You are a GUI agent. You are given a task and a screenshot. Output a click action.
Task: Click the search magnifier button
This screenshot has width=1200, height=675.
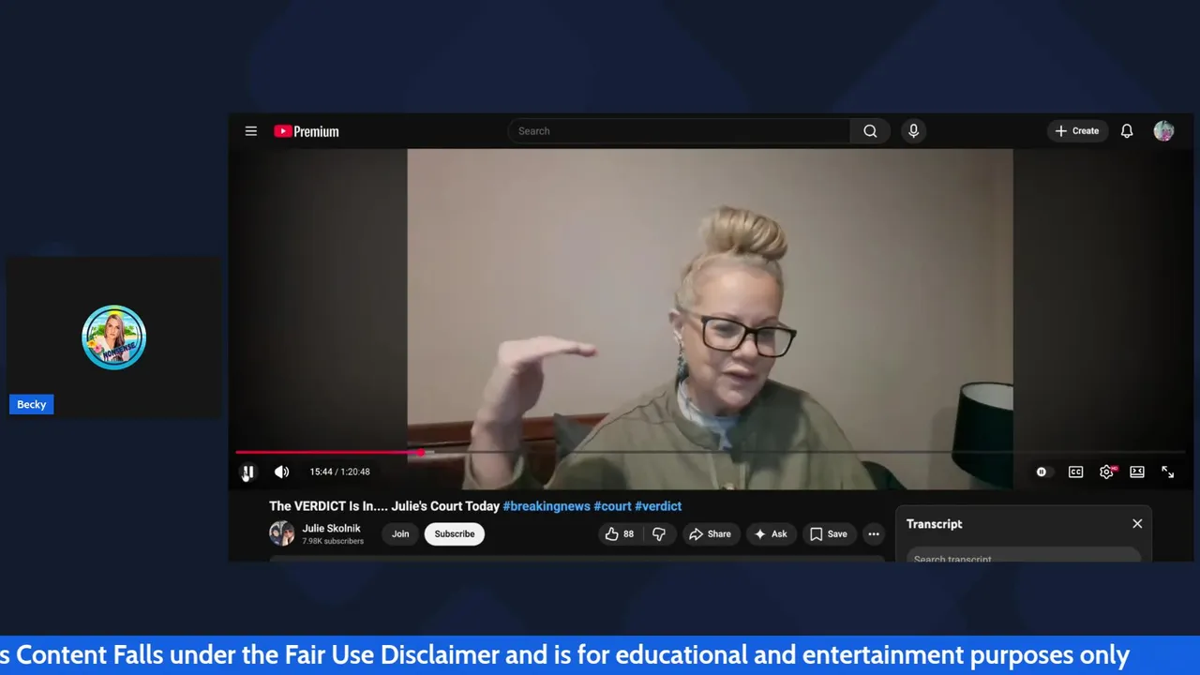(x=870, y=131)
